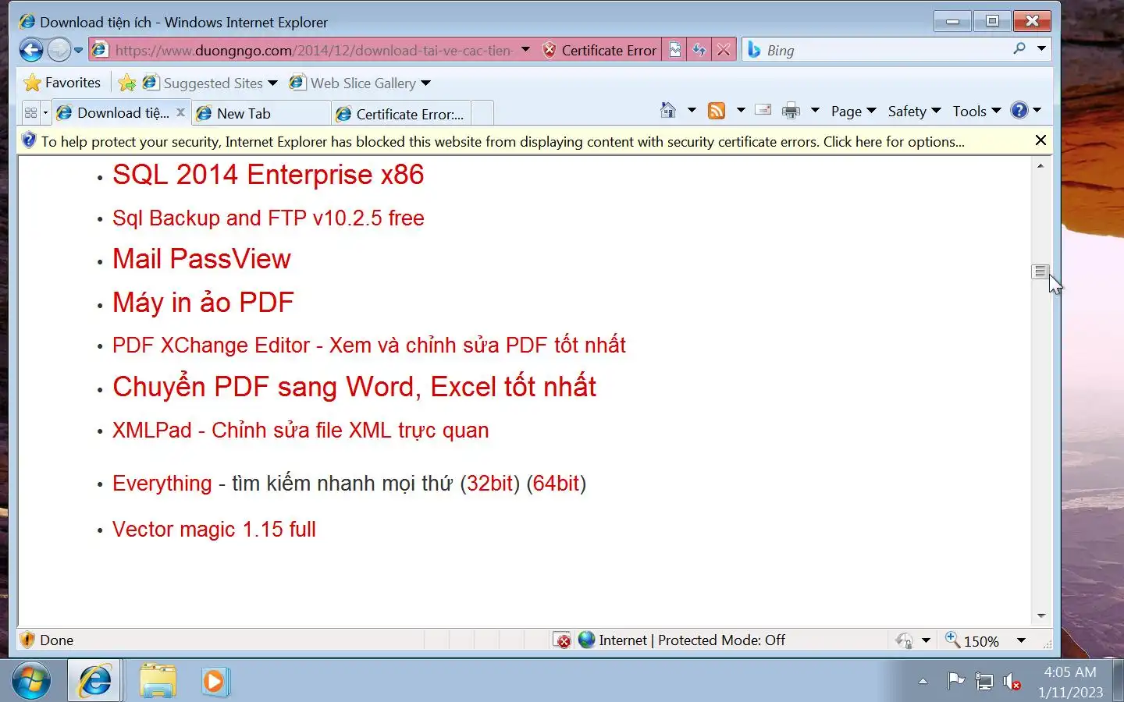Switch to the Certificate Error tab
1124x702 pixels.
[401, 114]
